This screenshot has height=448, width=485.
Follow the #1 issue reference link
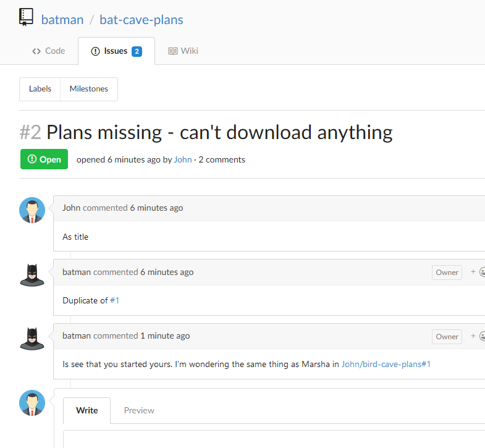(x=114, y=300)
